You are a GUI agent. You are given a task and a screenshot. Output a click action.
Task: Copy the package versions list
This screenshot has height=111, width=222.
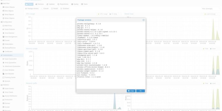click(131, 91)
